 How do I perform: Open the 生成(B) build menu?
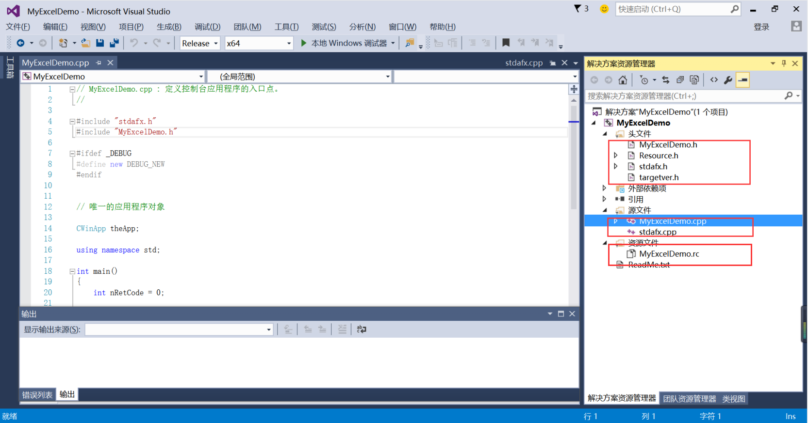[x=169, y=27]
